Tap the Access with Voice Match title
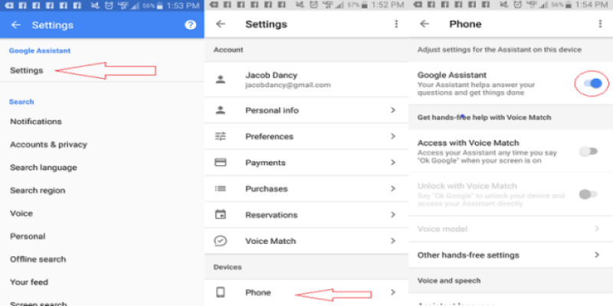Viewport: 613px width, 306px height. pyautogui.click(x=468, y=143)
